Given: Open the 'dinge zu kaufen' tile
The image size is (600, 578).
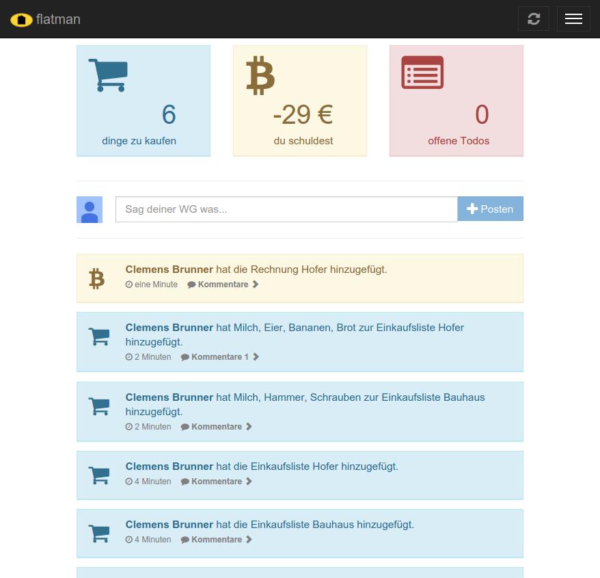Looking at the screenshot, I should click(x=144, y=101).
